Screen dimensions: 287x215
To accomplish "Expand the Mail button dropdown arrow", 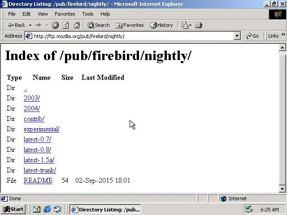I will coord(190,25).
